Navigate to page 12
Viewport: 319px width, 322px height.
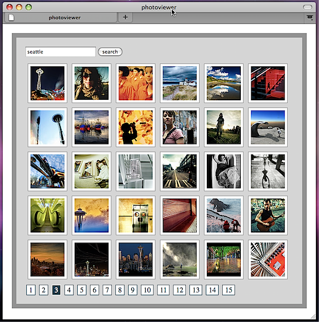(180, 290)
